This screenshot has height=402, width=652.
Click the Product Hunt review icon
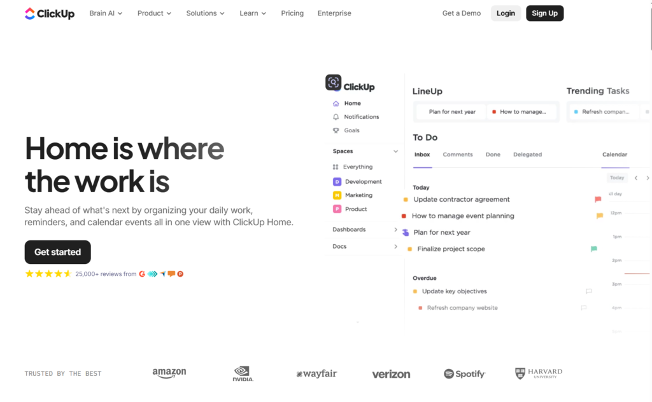coord(180,274)
